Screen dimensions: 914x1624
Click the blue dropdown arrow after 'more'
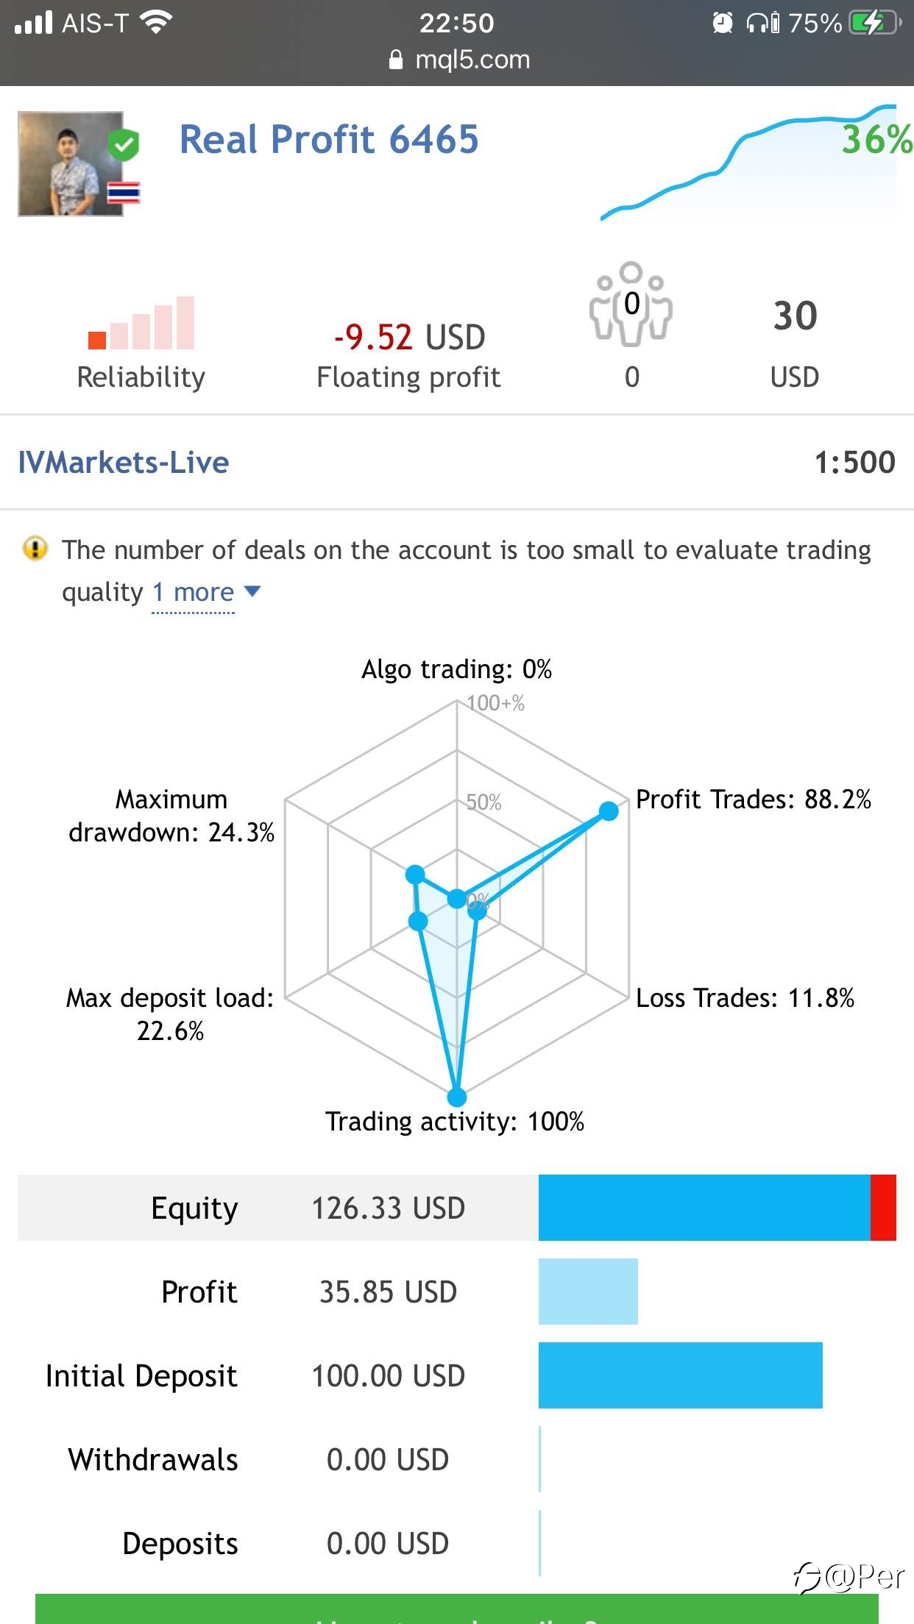[x=252, y=591]
